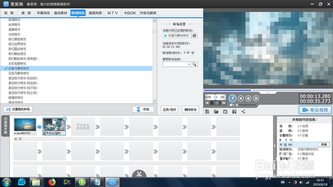Select 奇幻颜色特效 transition

pos(17,39)
